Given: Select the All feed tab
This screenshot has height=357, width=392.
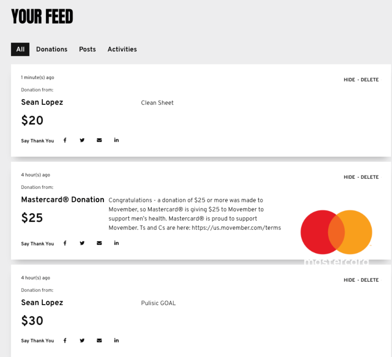Looking at the screenshot, I should [20, 49].
